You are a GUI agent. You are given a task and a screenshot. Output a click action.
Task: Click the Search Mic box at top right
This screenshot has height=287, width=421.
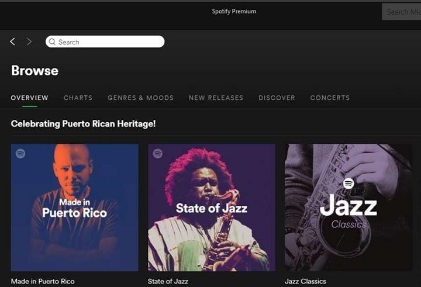401,12
